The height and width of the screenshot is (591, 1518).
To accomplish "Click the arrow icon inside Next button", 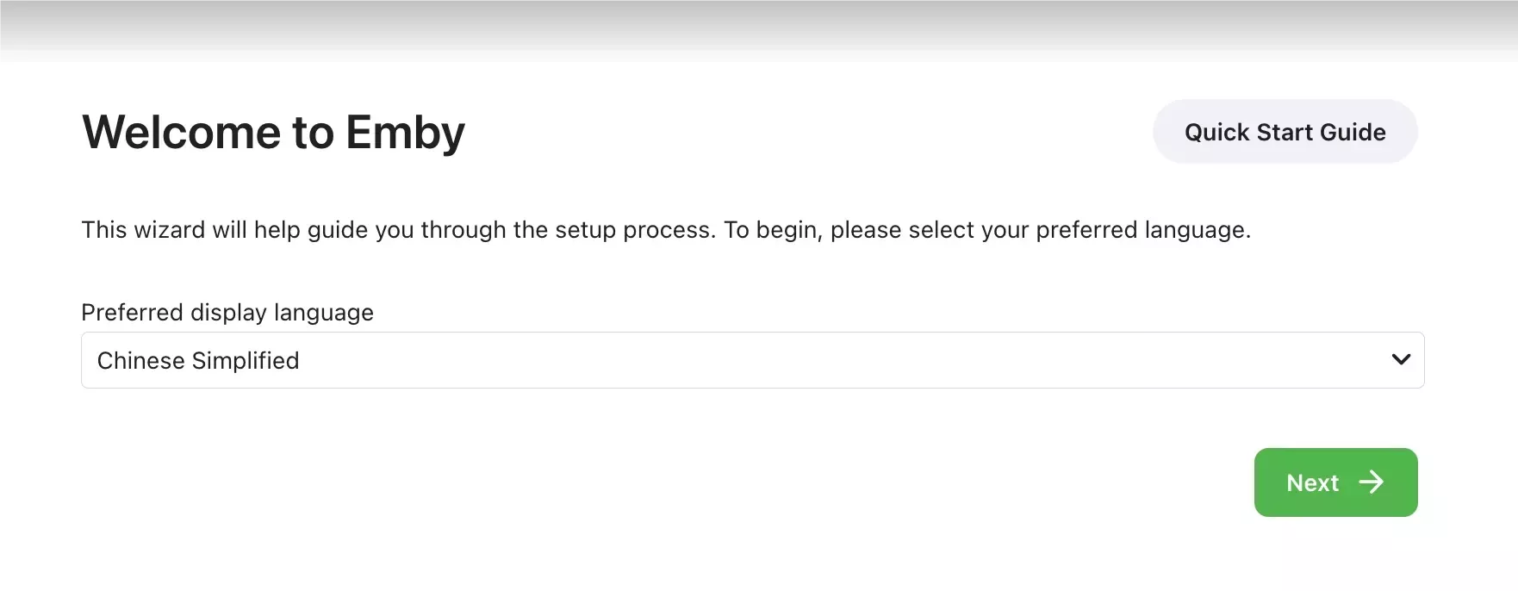I will coord(1371,482).
